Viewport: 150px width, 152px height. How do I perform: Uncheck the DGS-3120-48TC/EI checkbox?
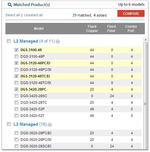[x=16, y=76]
